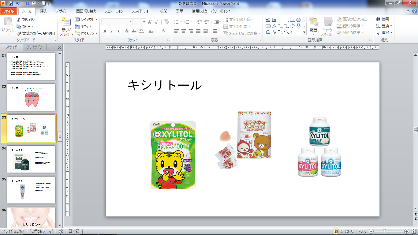The height and width of the screenshot is (235, 418).
Task: Click the decrease list level (indent) icon
Action: pyautogui.click(x=200, y=22)
